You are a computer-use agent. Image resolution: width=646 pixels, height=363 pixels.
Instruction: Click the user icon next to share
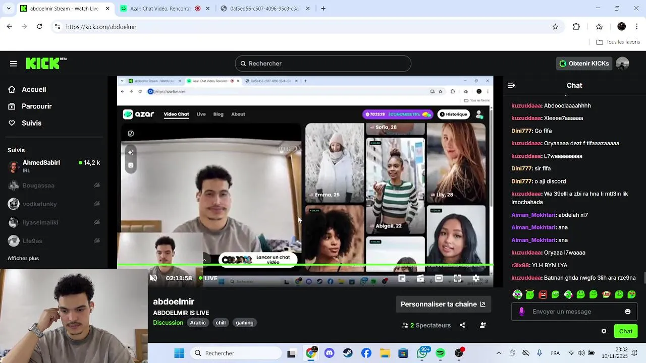tap(483, 325)
